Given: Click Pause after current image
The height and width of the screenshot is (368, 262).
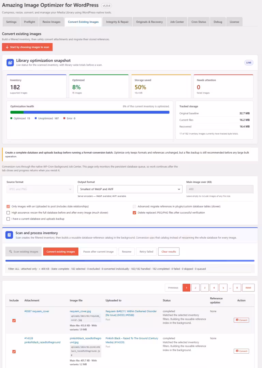Looking at the screenshot, I should 98,252.
